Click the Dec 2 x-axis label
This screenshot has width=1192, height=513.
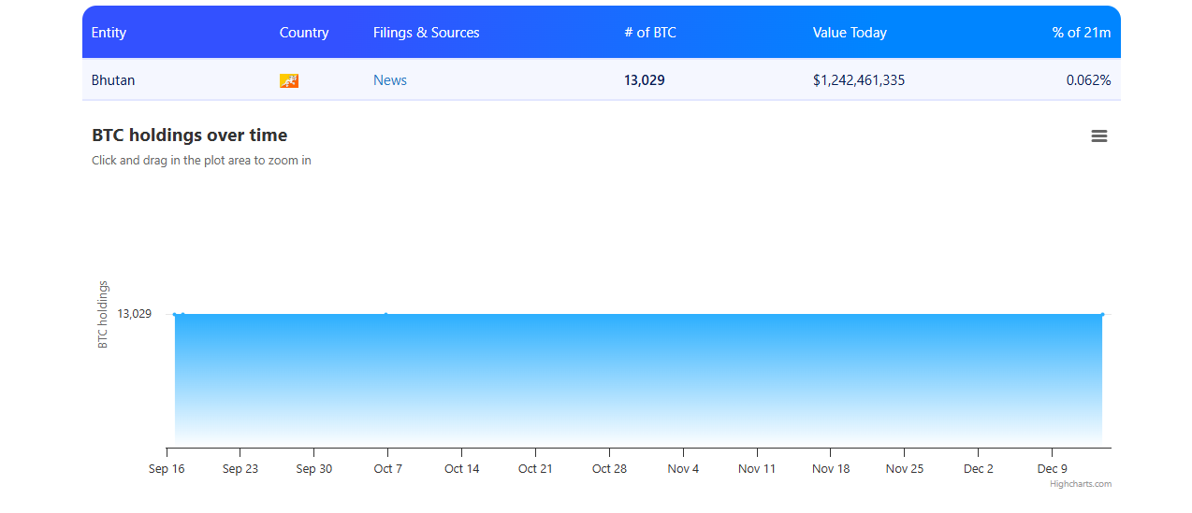pyautogui.click(x=979, y=469)
